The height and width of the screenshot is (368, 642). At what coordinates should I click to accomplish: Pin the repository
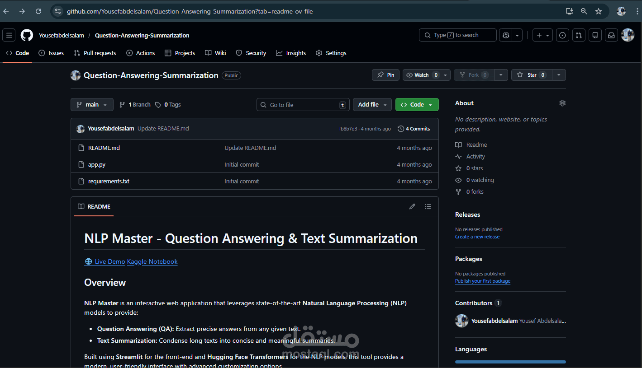click(x=385, y=75)
